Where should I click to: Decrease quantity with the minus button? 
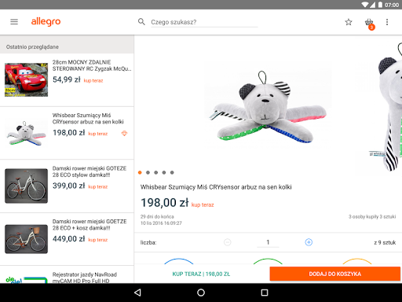228,242
